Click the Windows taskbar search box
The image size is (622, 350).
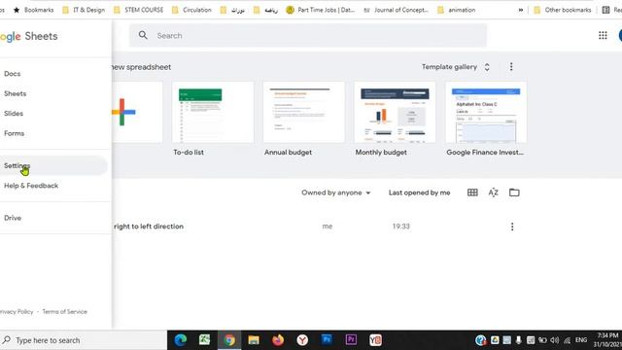coord(84,340)
